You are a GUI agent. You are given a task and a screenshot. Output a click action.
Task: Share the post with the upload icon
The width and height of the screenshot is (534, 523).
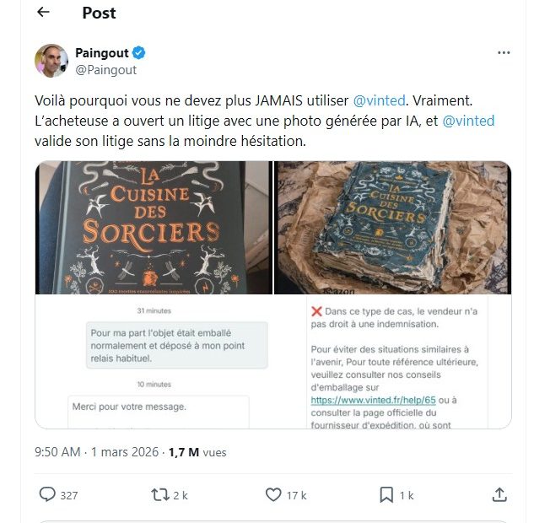point(499,494)
